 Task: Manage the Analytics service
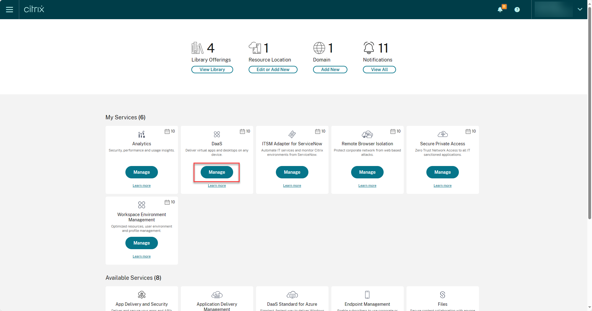(x=141, y=172)
